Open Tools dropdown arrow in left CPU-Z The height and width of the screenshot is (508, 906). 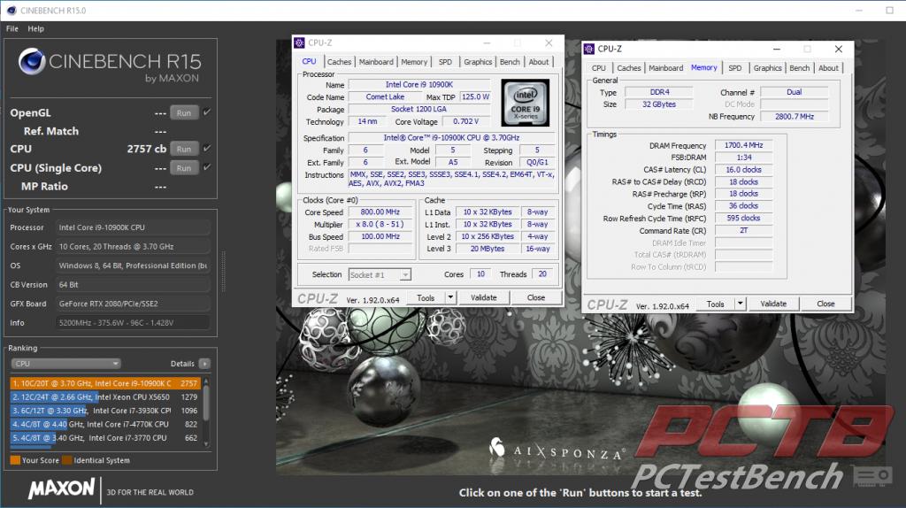[x=450, y=297]
